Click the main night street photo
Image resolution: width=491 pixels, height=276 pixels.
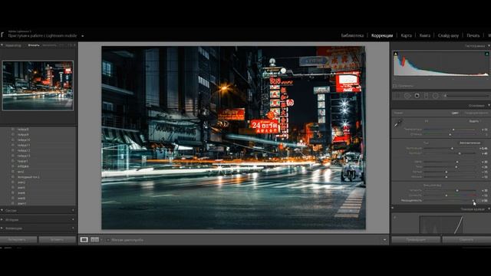tap(233, 138)
